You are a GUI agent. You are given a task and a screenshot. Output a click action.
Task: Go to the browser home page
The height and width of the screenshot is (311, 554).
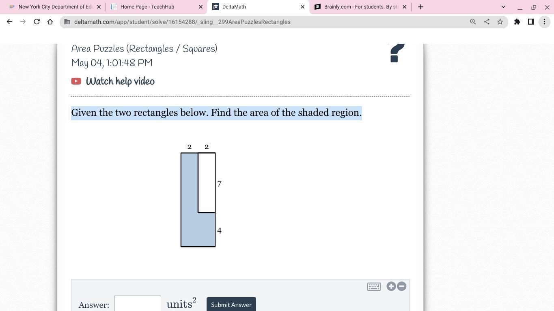pyautogui.click(x=50, y=22)
